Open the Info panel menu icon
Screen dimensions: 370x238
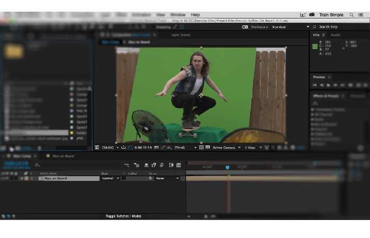click(323, 35)
